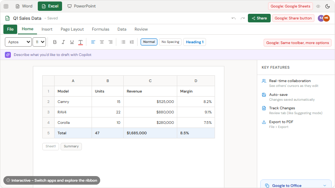Toggle the eye visibility icon

(318, 6)
